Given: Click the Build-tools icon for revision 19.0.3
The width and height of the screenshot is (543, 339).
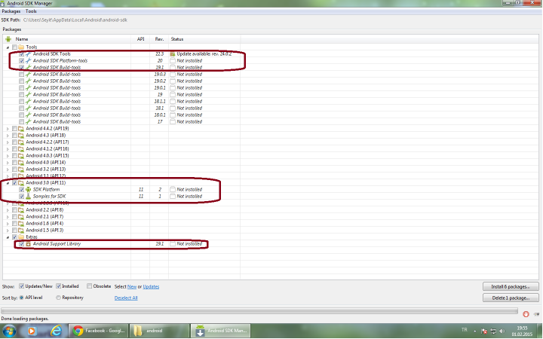Looking at the screenshot, I should click(29, 74).
